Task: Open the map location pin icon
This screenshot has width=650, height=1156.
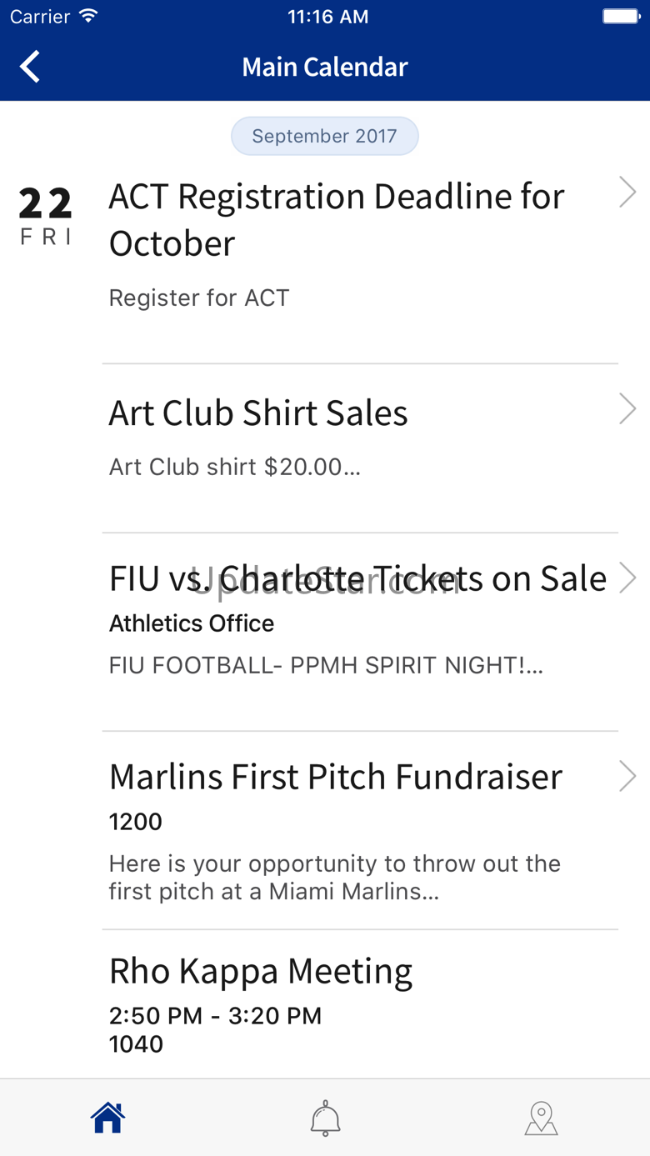Action: 541,1118
